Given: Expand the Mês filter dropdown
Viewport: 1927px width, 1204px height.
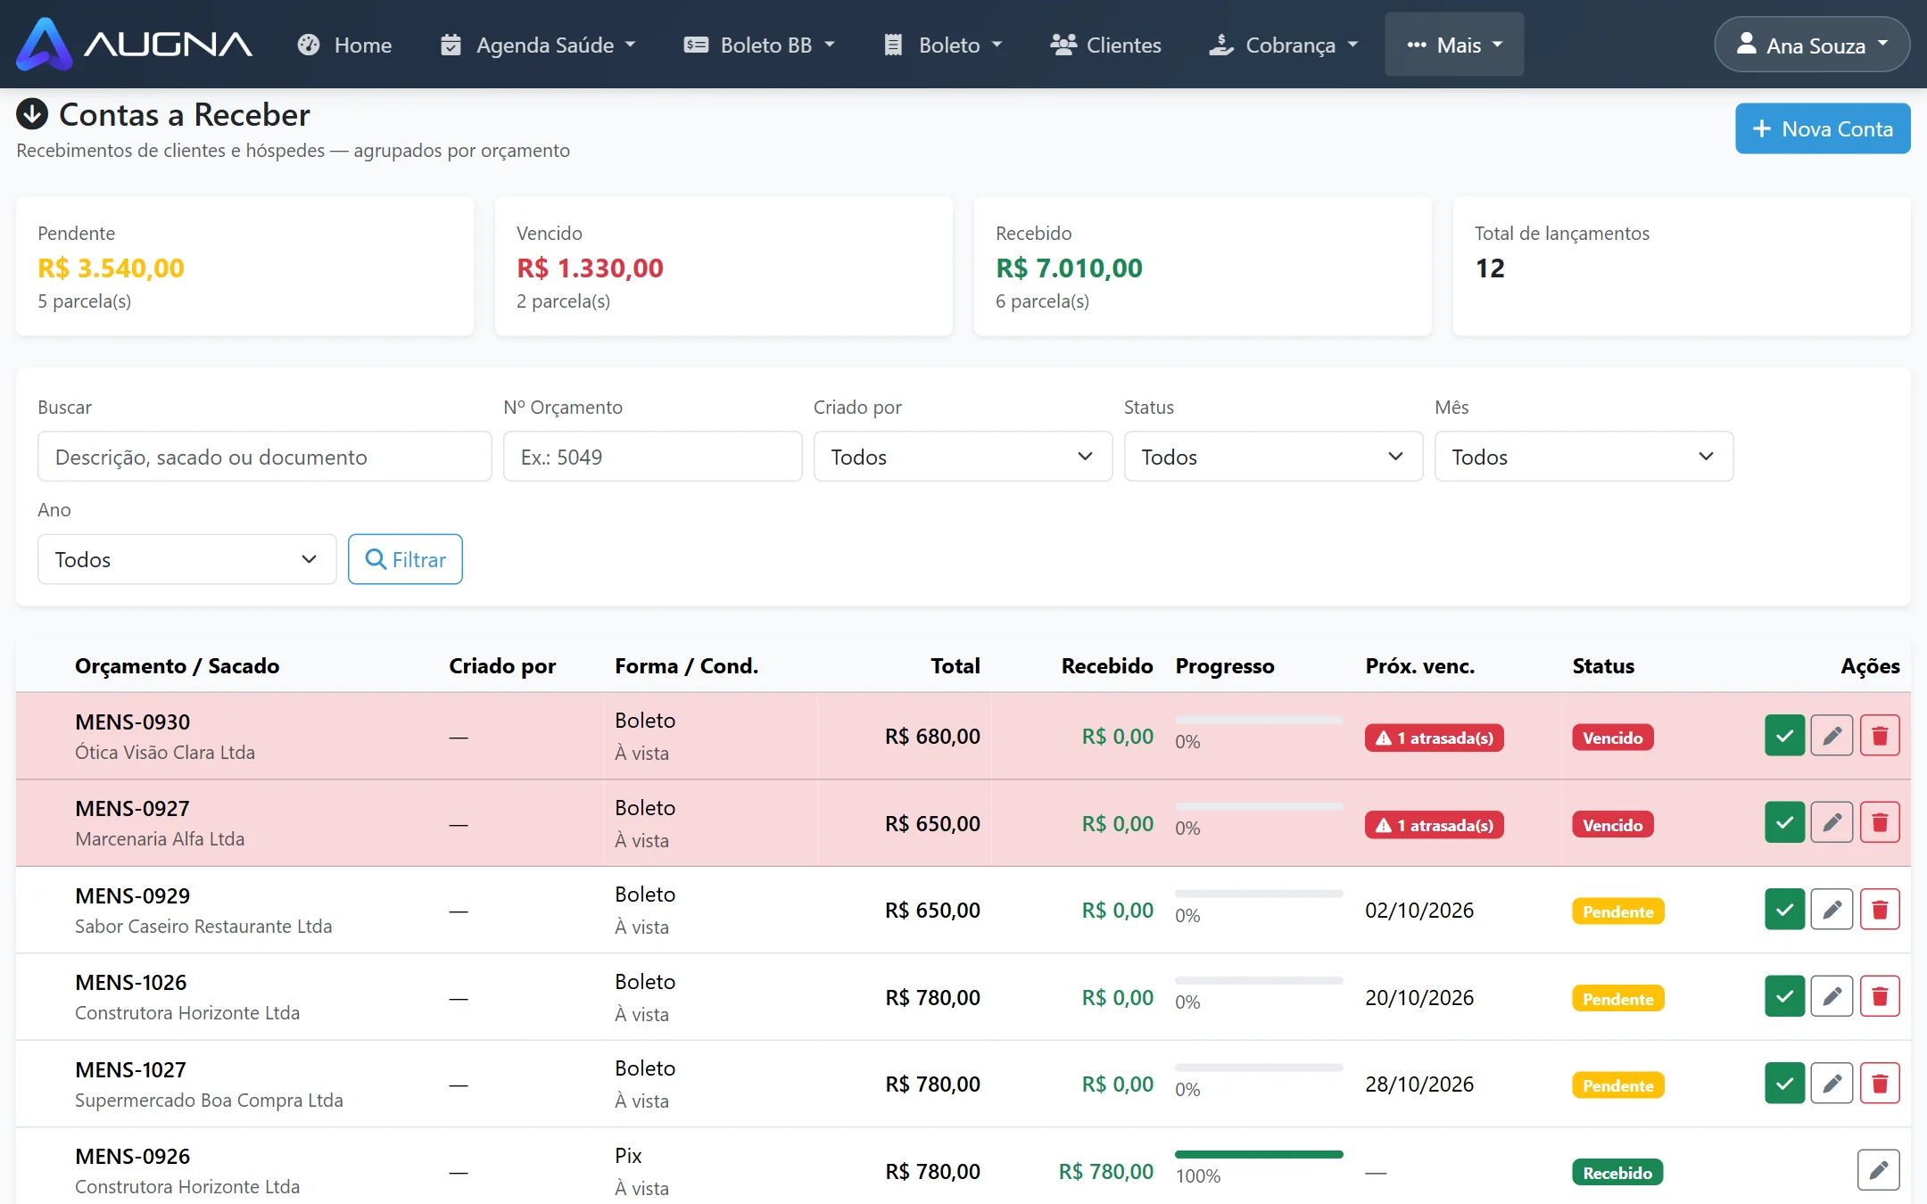Looking at the screenshot, I should click(1584, 457).
